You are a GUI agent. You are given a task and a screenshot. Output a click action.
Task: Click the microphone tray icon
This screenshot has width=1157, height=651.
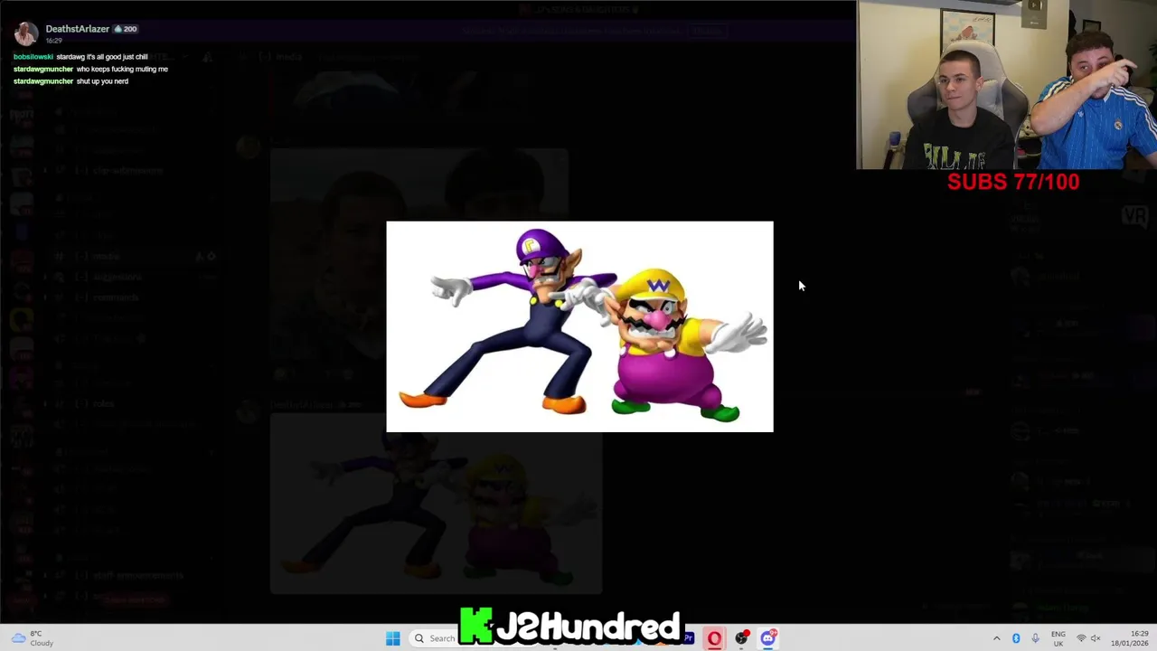click(1035, 638)
